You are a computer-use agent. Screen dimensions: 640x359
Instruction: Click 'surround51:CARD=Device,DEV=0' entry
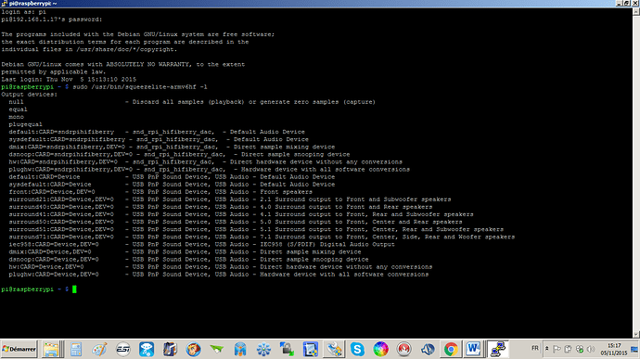(x=61, y=229)
